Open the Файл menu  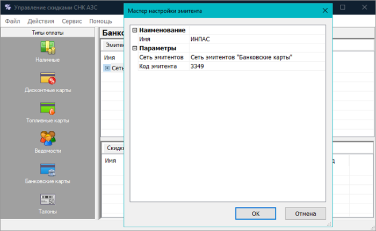coord(13,21)
